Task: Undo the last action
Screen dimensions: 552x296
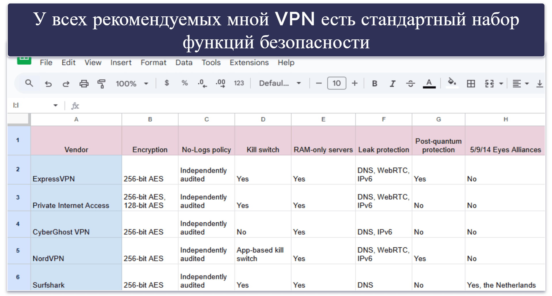Action: pos(48,84)
